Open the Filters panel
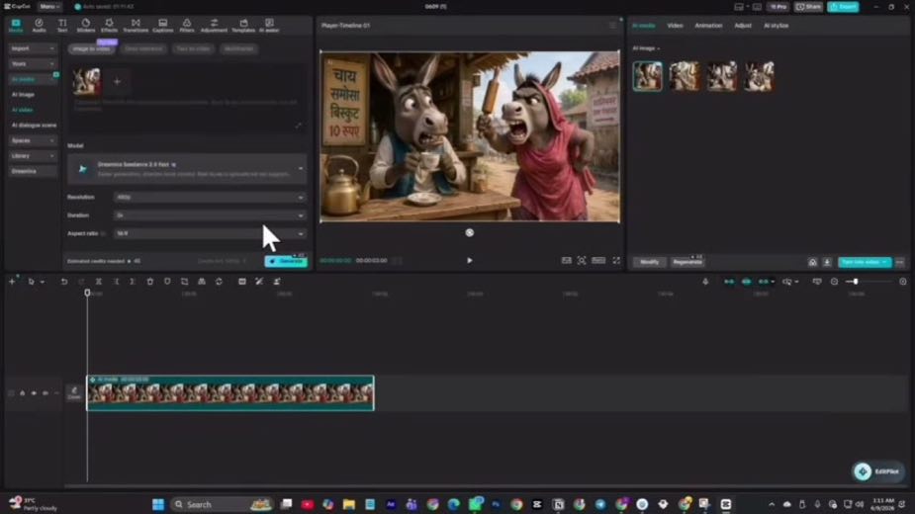This screenshot has width=915, height=514. click(x=187, y=25)
